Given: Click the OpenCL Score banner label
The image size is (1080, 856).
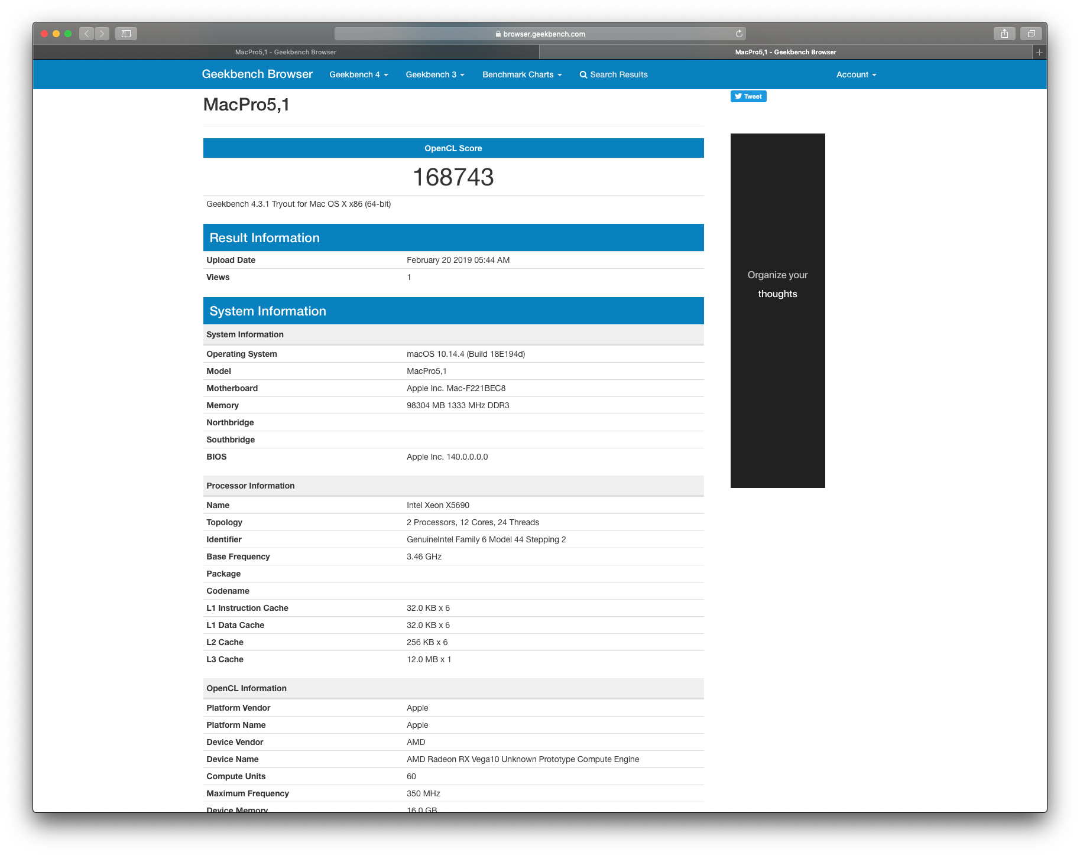Looking at the screenshot, I should pos(453,148).
